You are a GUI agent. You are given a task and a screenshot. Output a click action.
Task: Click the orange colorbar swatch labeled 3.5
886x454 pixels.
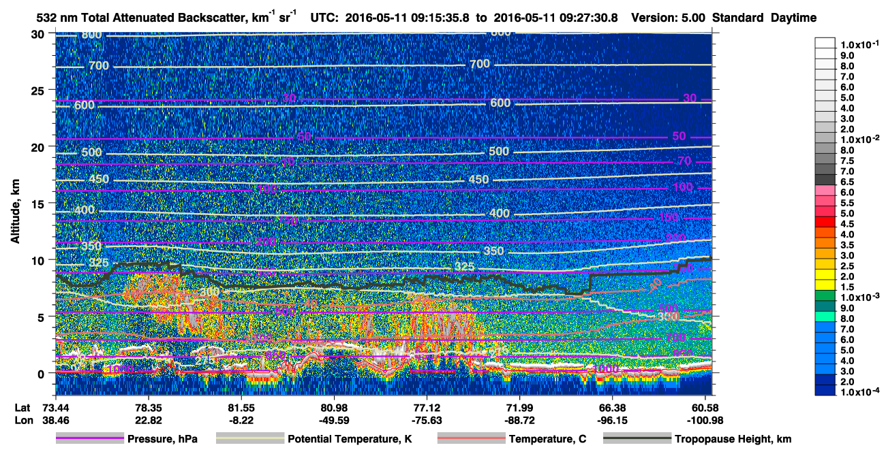point(825,243)
